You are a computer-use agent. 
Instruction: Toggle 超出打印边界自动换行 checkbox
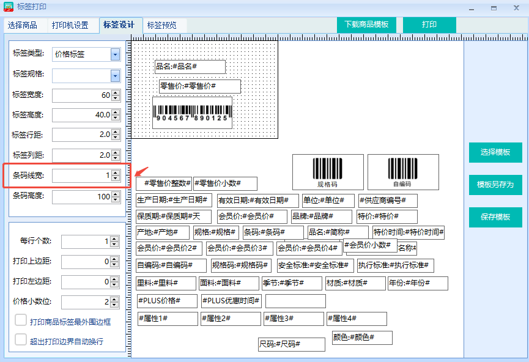[x=21, y=340]
